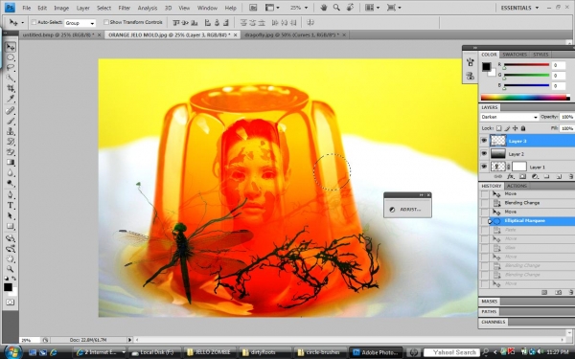Click the add layer style fx icon
Screen dimensions: 575x359
[x=510, y=176]
